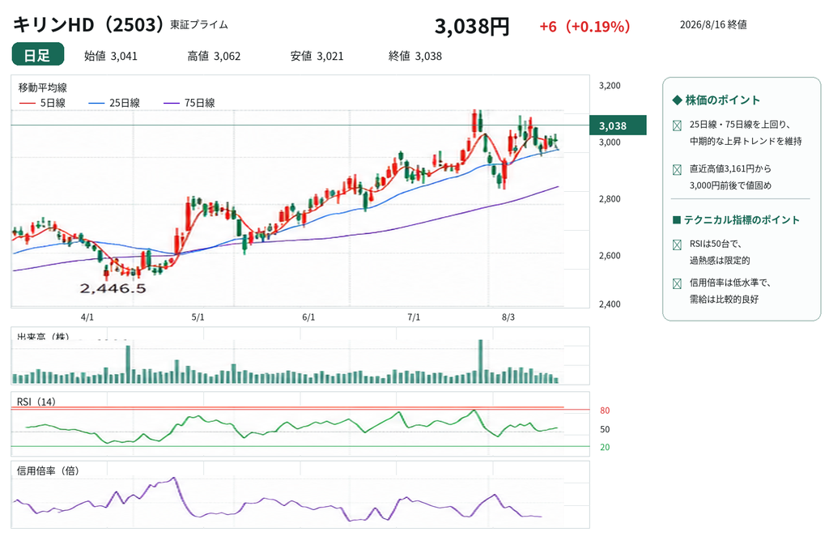
Task: Click the checkbox icon beside RSIは50台で
Action: tap(677, 245)
